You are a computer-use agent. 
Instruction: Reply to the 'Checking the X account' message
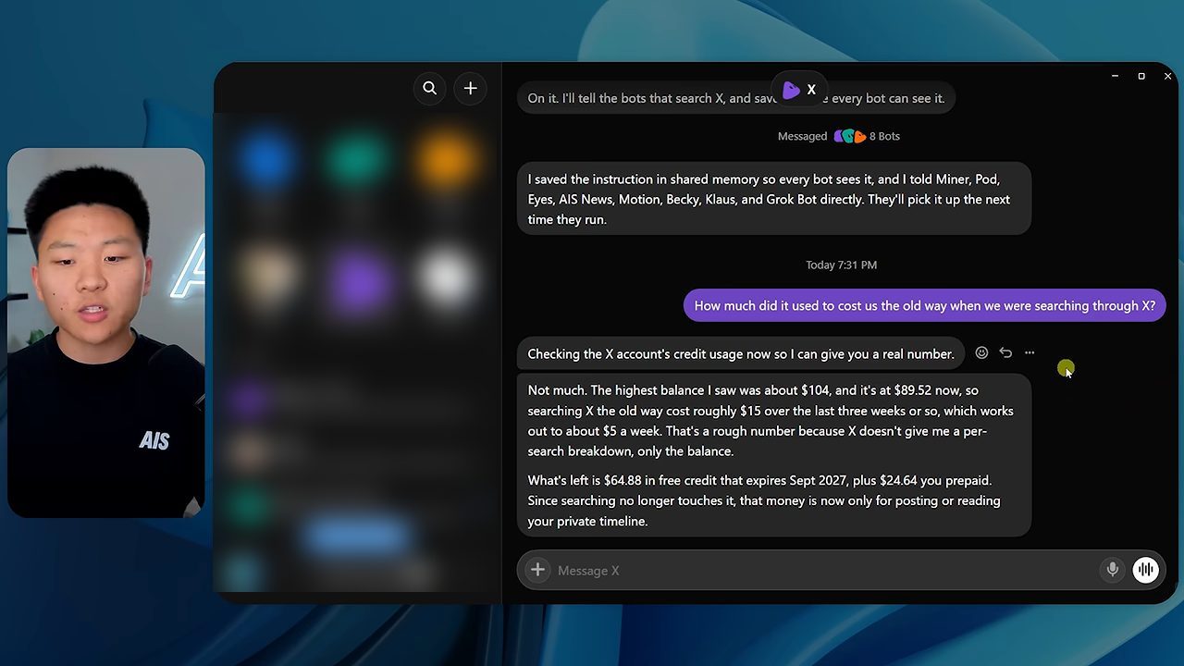coord(1005,352)
